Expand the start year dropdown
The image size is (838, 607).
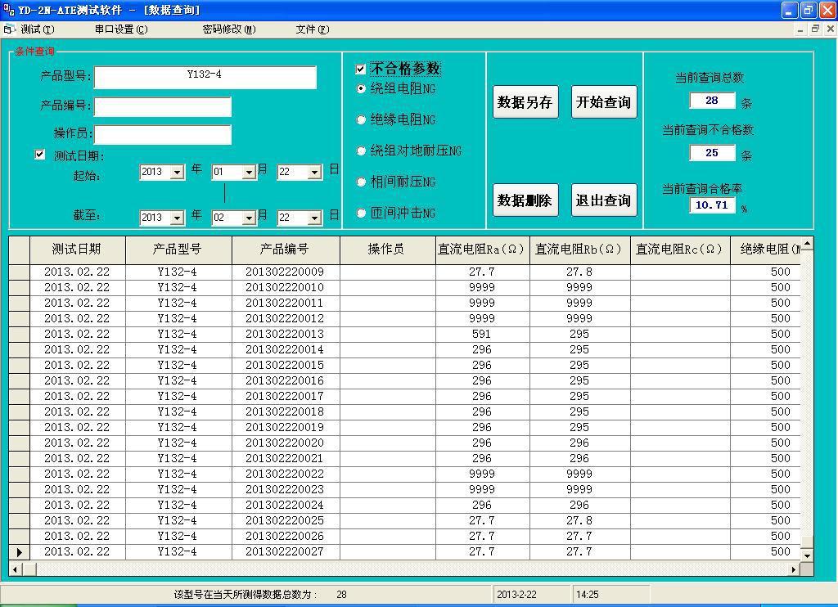177,173
